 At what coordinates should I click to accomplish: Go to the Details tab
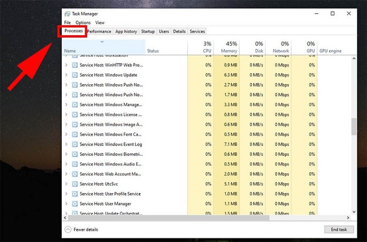click(x=179, y=31)
